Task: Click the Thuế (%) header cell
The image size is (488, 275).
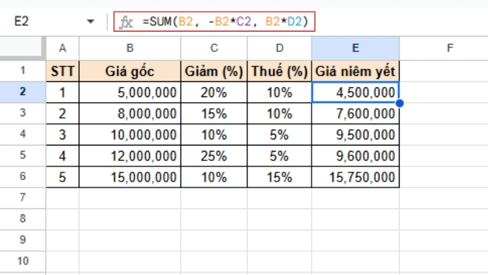Action: click(279, 71)
